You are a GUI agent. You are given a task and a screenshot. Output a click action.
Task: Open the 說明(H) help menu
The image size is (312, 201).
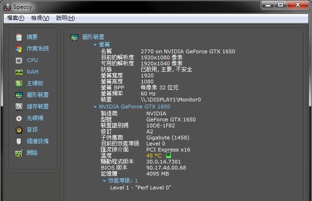(65, 18)
